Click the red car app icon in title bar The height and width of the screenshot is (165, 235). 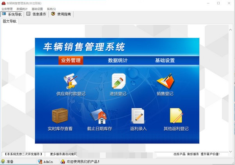click(x=4, y=3)
